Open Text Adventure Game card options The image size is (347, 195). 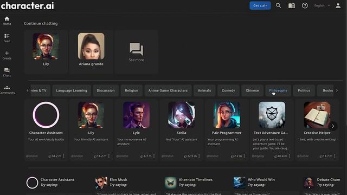pyautogui.click(x=290, y=156)
